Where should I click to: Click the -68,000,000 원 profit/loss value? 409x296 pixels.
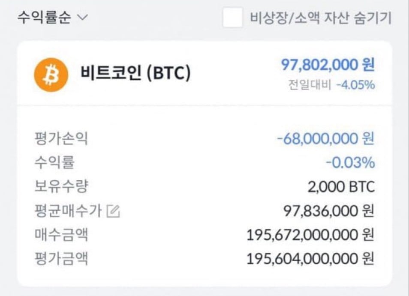(325, 139)
